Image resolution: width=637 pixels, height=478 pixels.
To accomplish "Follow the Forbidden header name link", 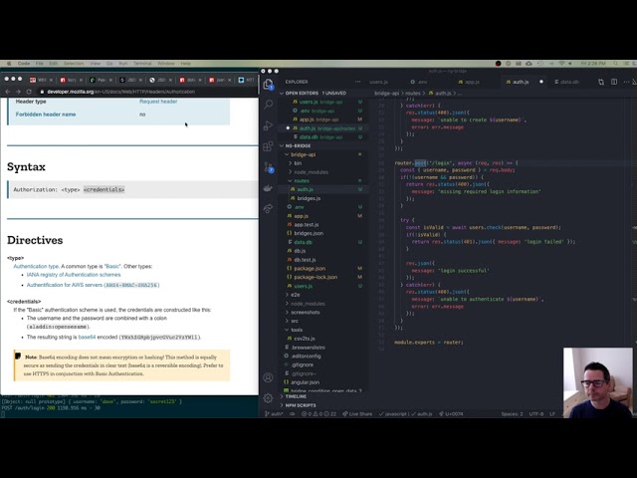I will tap(46, 115).
